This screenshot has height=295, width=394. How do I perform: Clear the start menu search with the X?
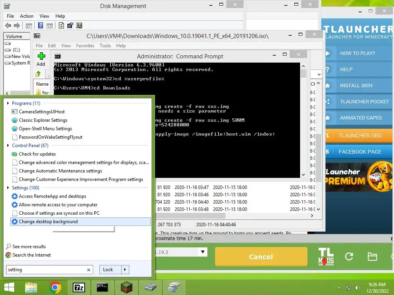click(x=88, y=270)
